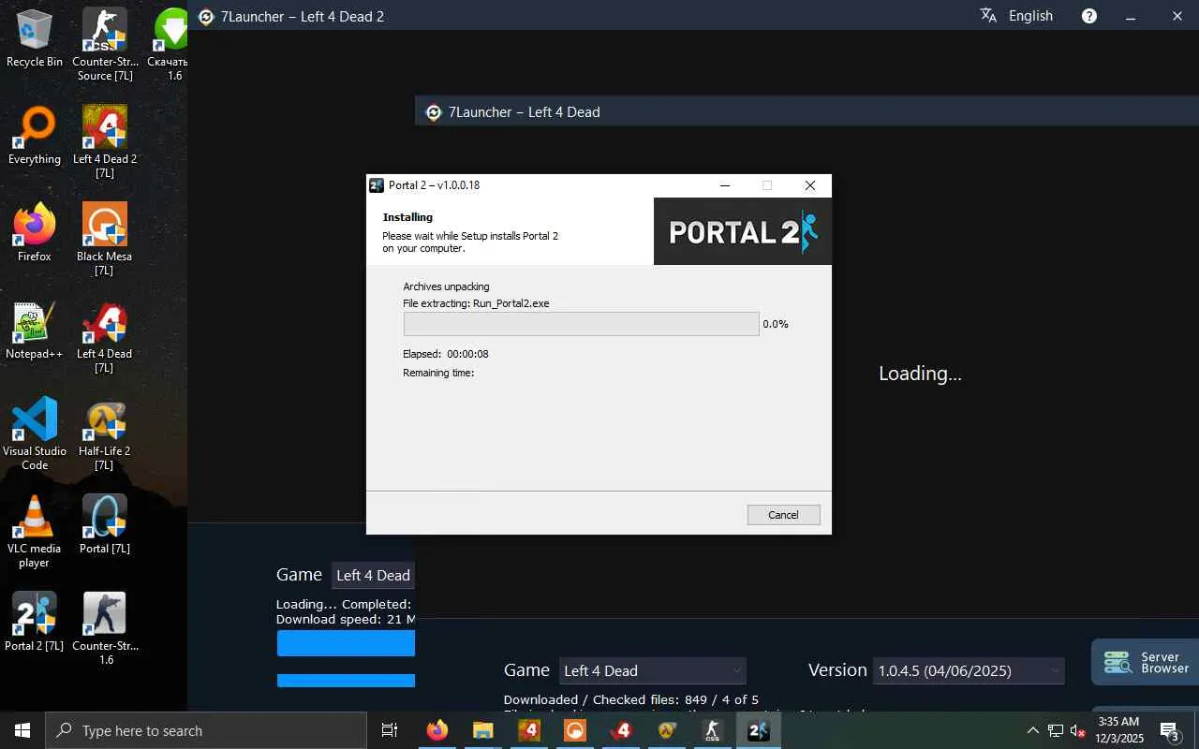Screen dimensions: 1199x749
Task: Click the Portal 2 extraction progress bar
Action: tap(581, 324)
